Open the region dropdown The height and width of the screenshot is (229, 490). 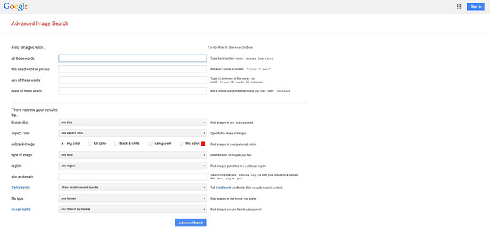tap(133, 166)
